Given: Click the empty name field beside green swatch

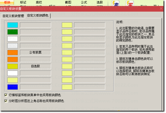Looking at the screenshot, I should 36,32.
